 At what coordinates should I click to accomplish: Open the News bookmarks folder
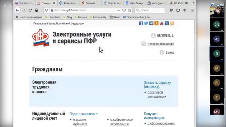[x=115, y=17]
